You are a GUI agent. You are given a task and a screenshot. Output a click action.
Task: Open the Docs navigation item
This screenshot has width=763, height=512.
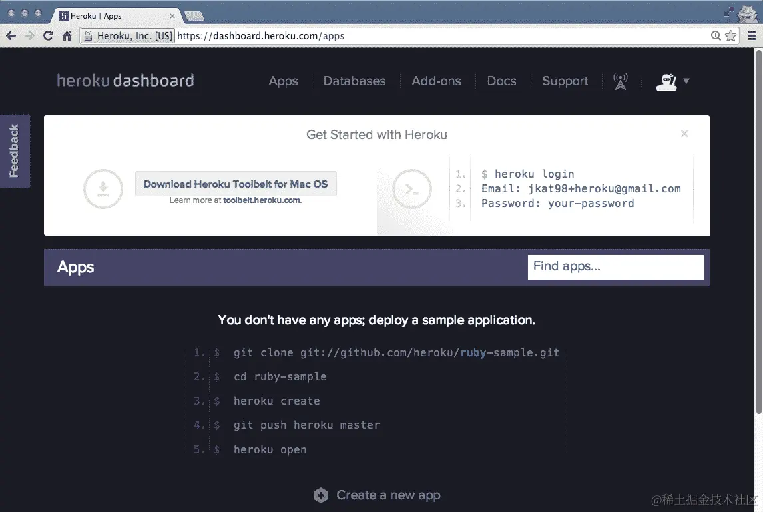tap(501, 81)
